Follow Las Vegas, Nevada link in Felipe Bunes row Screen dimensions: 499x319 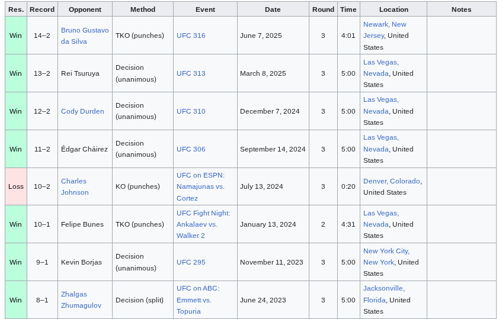[381, 218]
